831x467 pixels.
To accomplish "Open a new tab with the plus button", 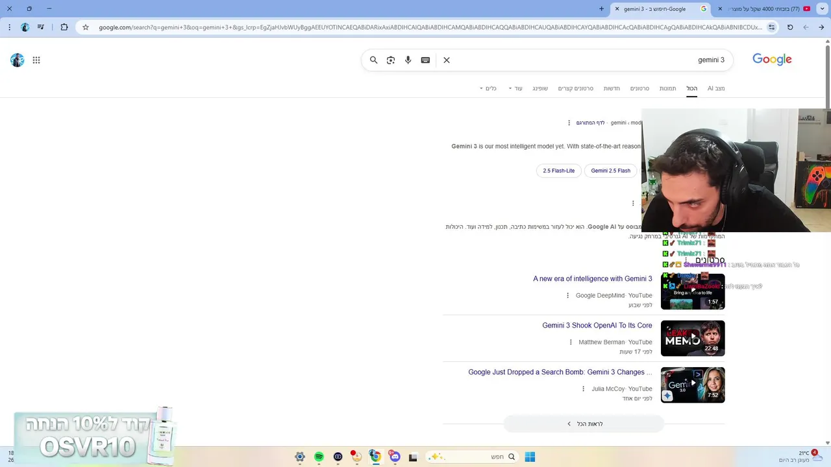I will coord(601,9).
